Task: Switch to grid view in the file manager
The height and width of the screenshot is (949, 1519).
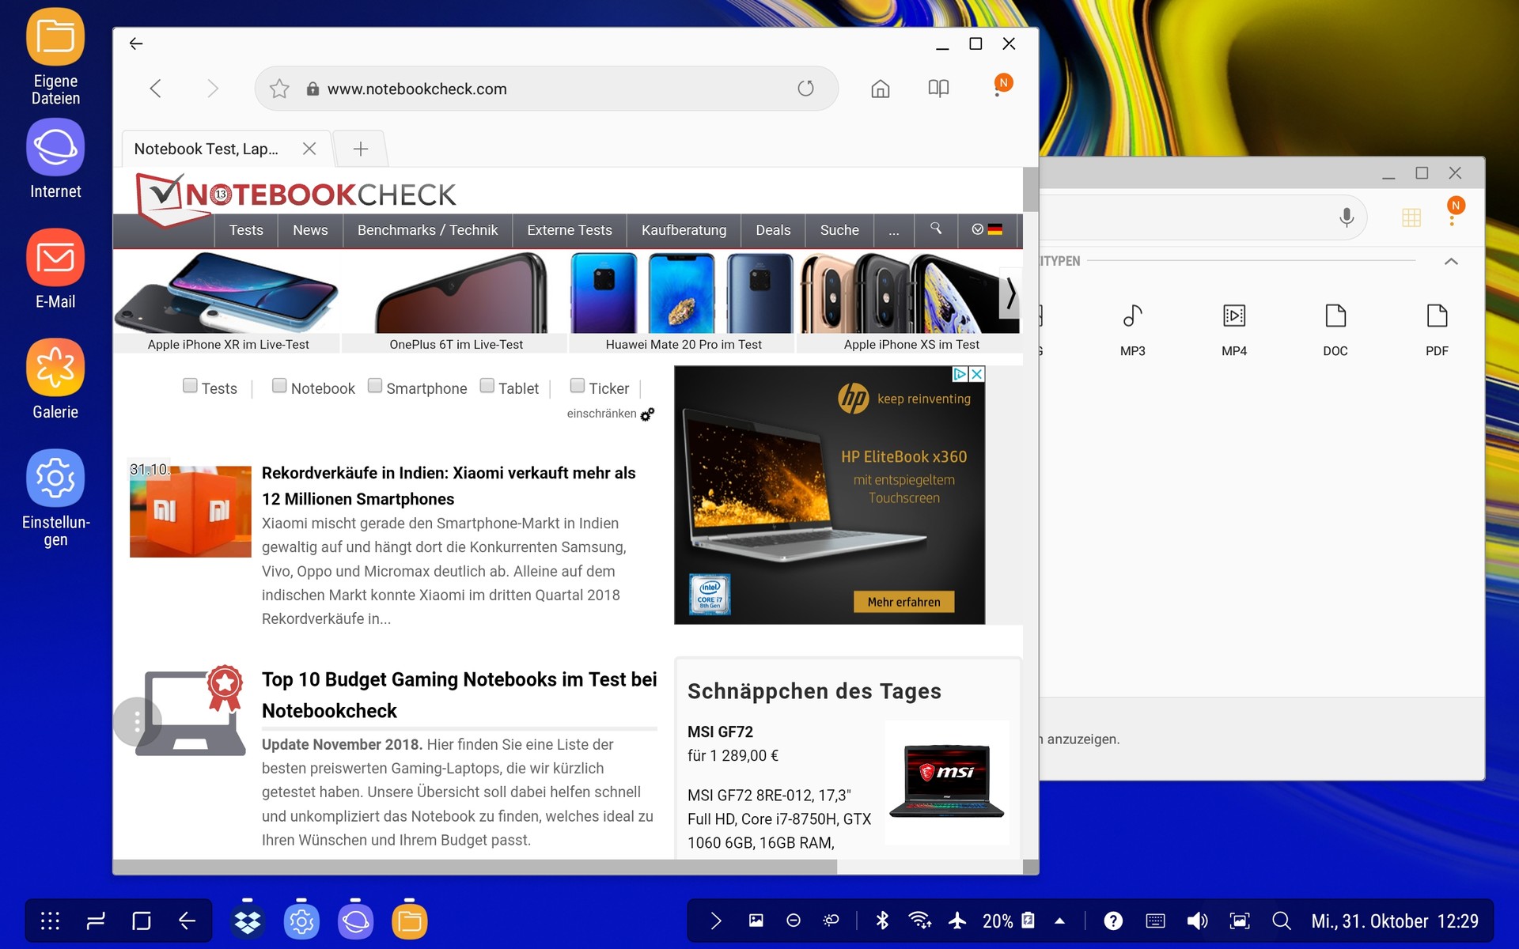Action: (x=1411, y=217)
